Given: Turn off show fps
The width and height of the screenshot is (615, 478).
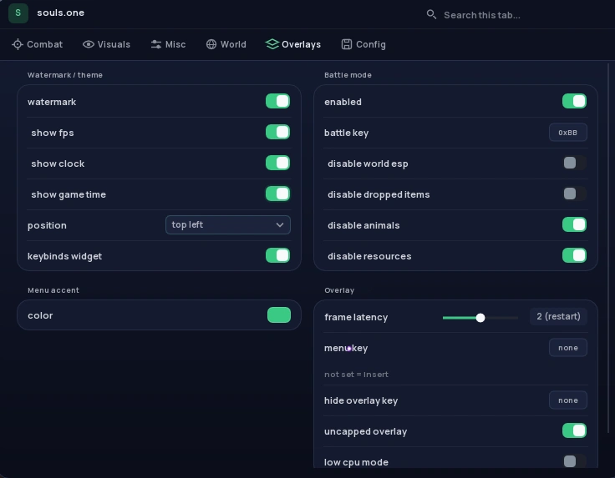Looking at the screenshot, I should (x=277, y=132).
